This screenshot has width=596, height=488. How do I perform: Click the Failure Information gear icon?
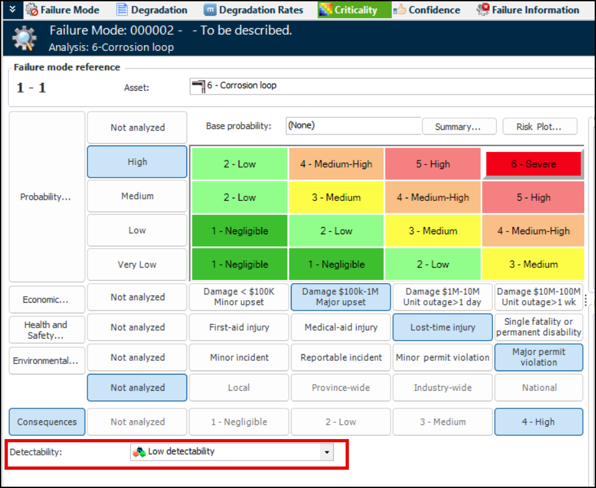coord(483,10)
